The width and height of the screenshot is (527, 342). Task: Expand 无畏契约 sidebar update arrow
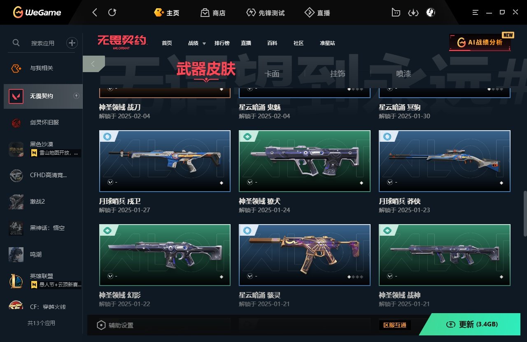(x=76, y=96)
